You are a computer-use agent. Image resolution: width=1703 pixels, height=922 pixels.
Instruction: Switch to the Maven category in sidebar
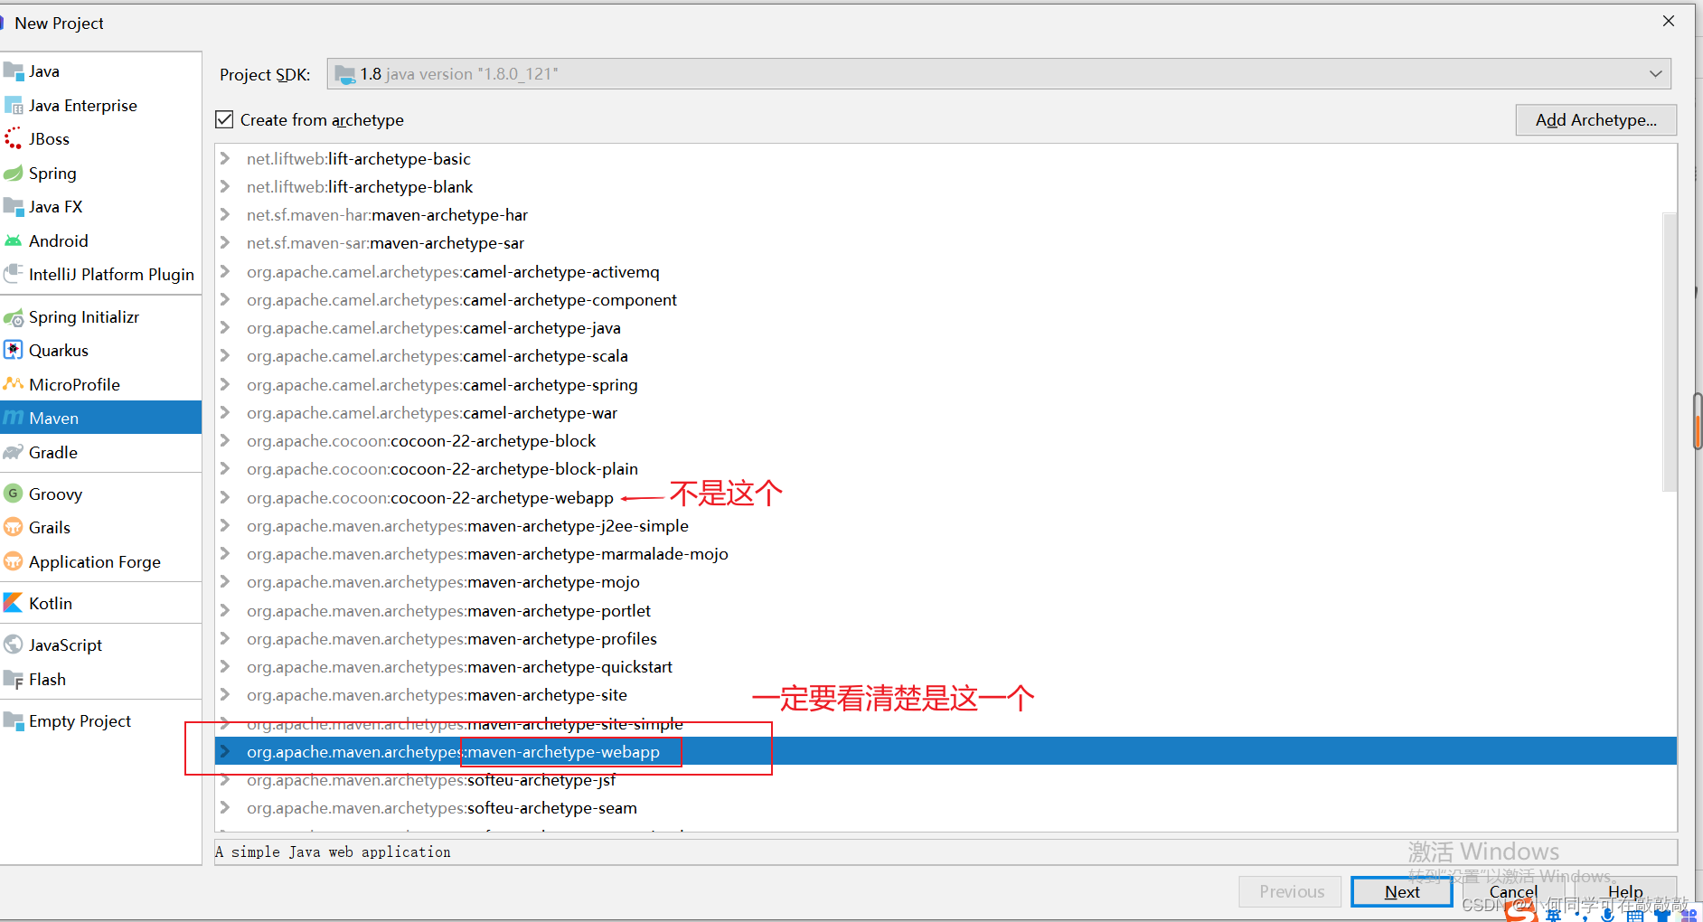54,417
